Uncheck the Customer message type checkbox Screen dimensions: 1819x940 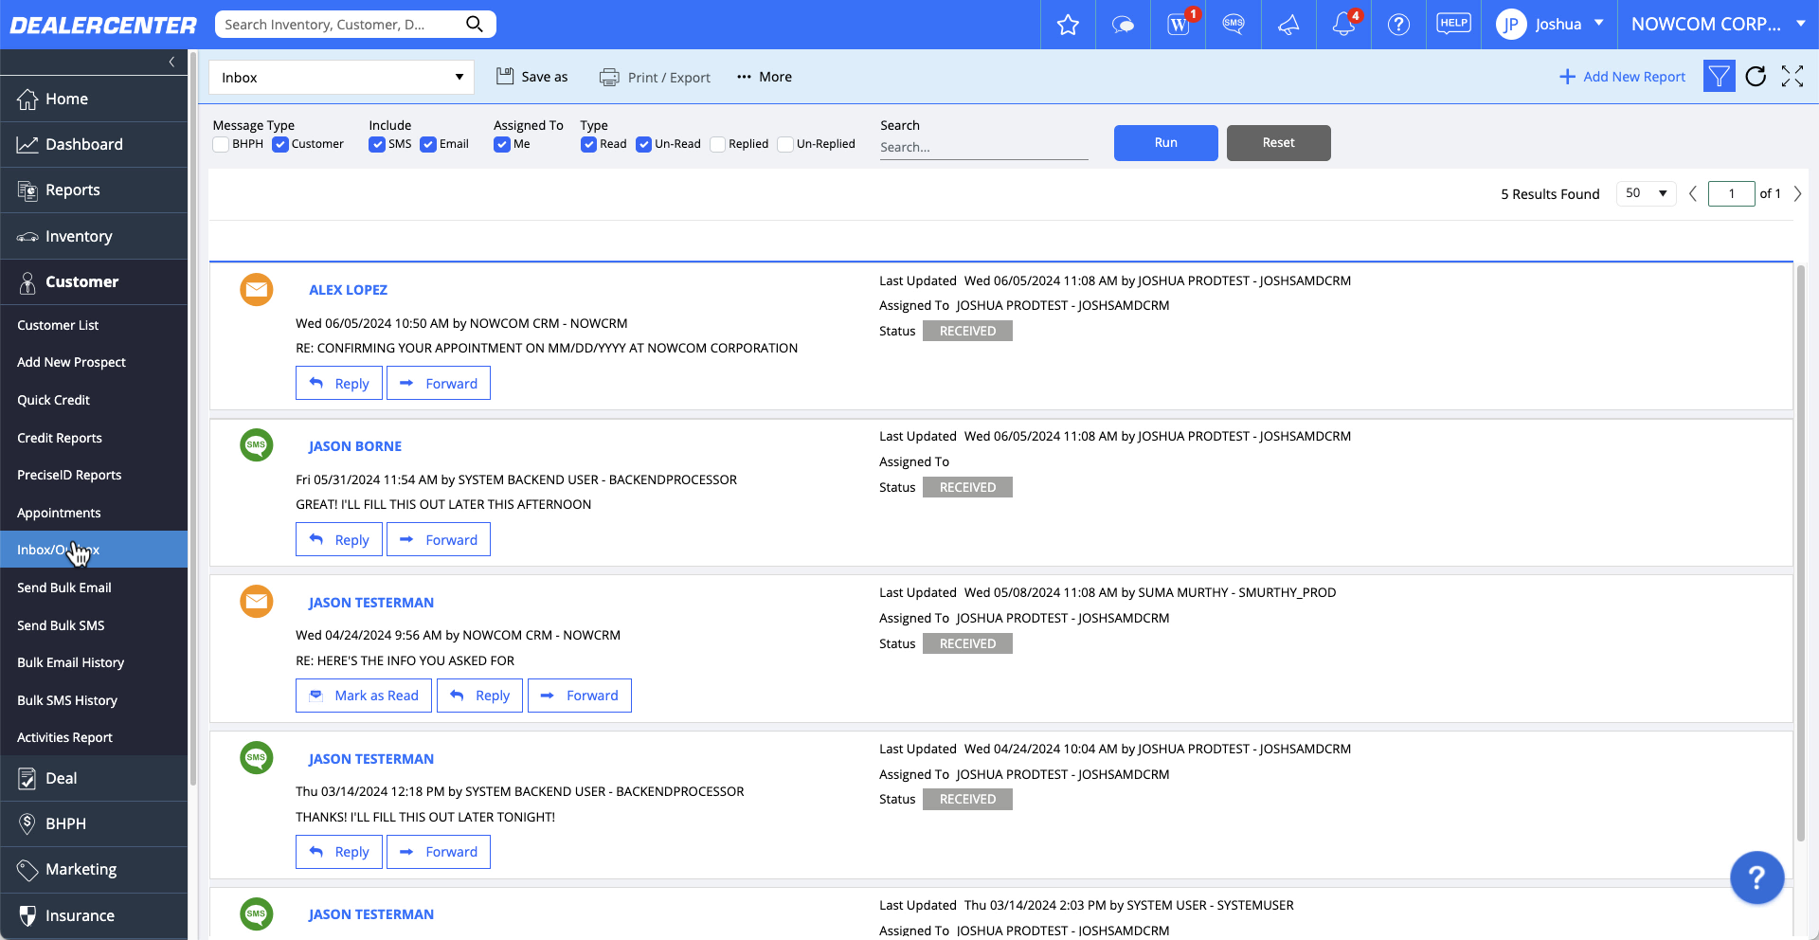pyautogui.click(x=280, y=144)
